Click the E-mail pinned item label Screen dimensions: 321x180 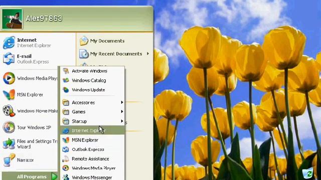point(24,56)
